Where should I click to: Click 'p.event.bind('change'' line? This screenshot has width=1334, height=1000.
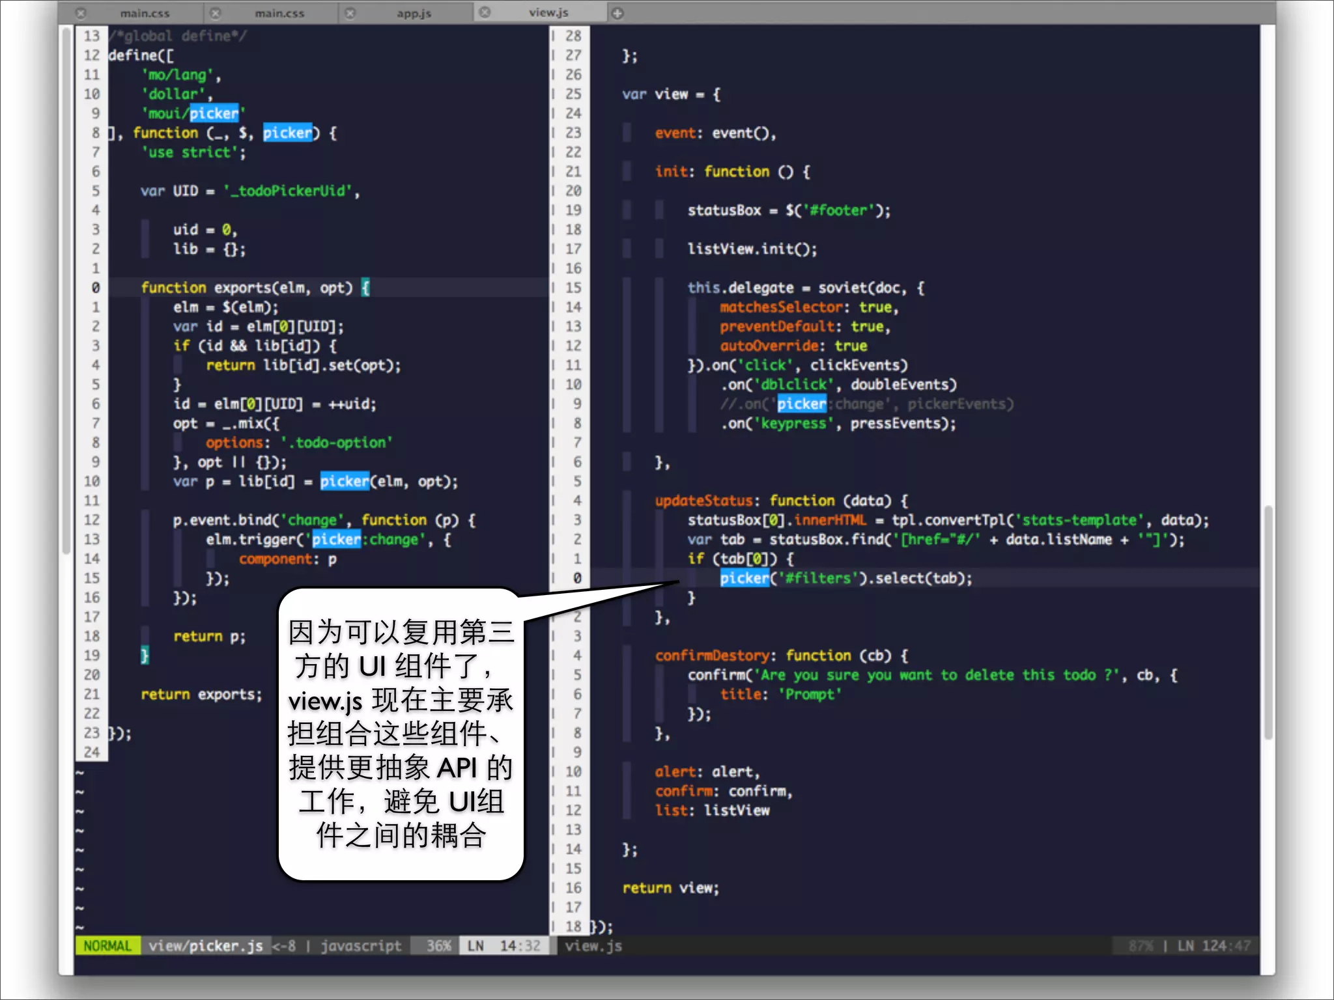pos(324,520)
